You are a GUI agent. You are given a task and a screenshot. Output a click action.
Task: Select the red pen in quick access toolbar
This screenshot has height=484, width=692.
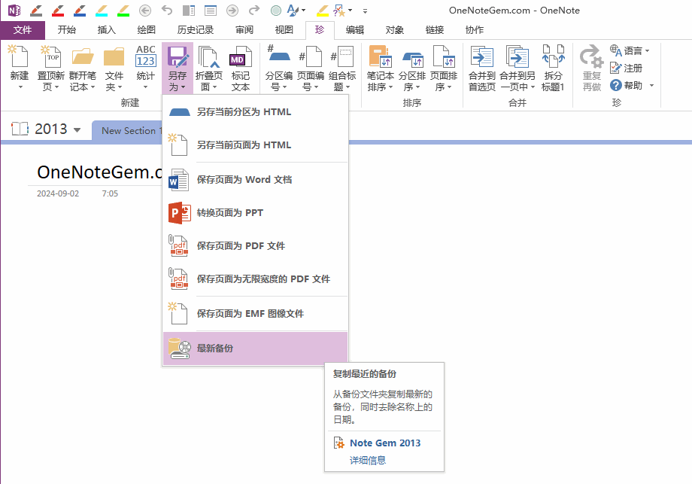pos(58,11)
